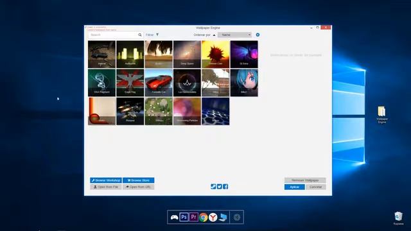Select the Miku anime wallpaper thumbnail

coord(244,83)
